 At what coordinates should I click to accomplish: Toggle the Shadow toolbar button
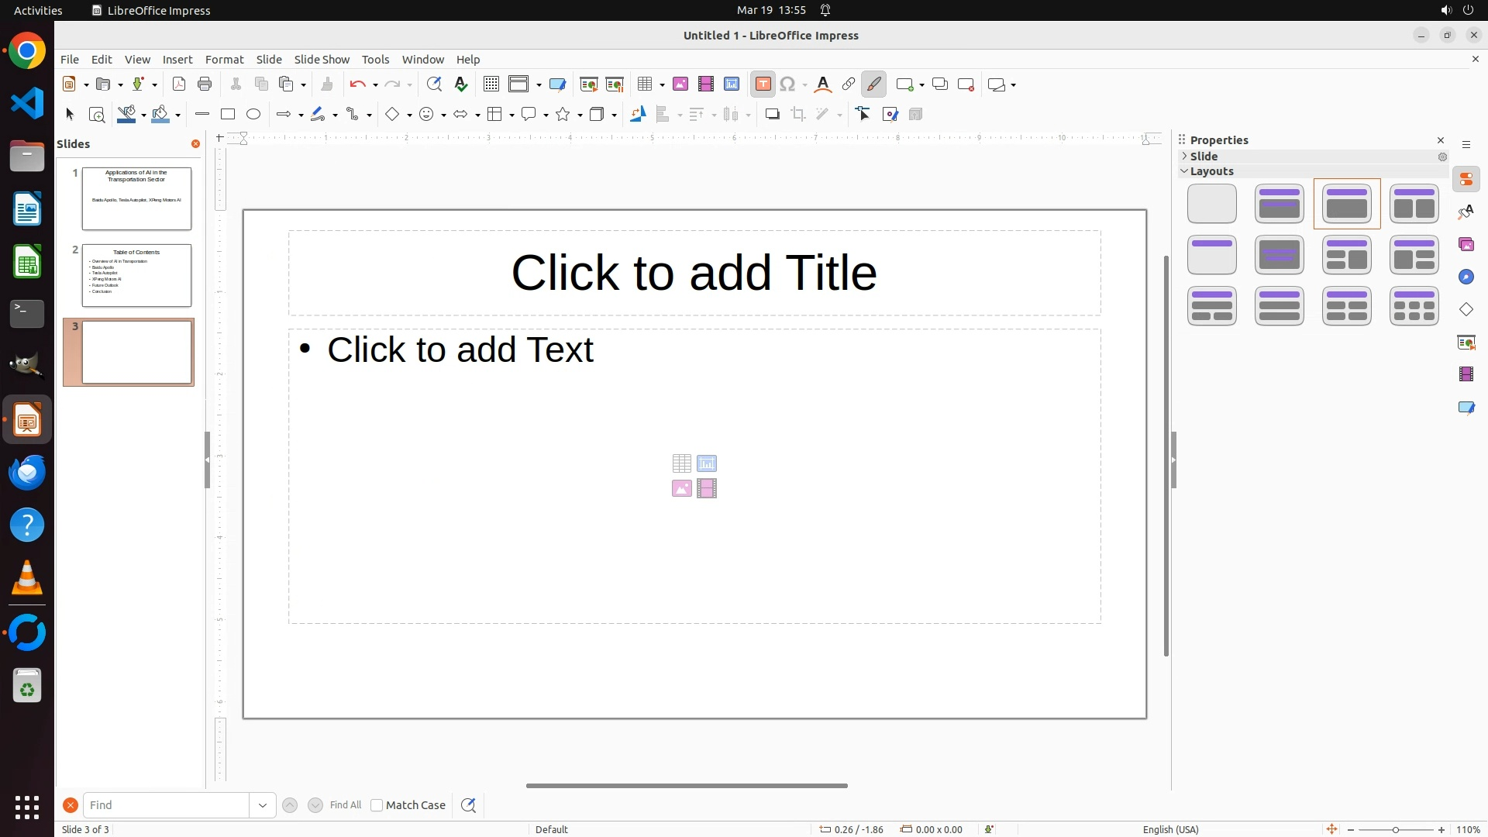772,115
